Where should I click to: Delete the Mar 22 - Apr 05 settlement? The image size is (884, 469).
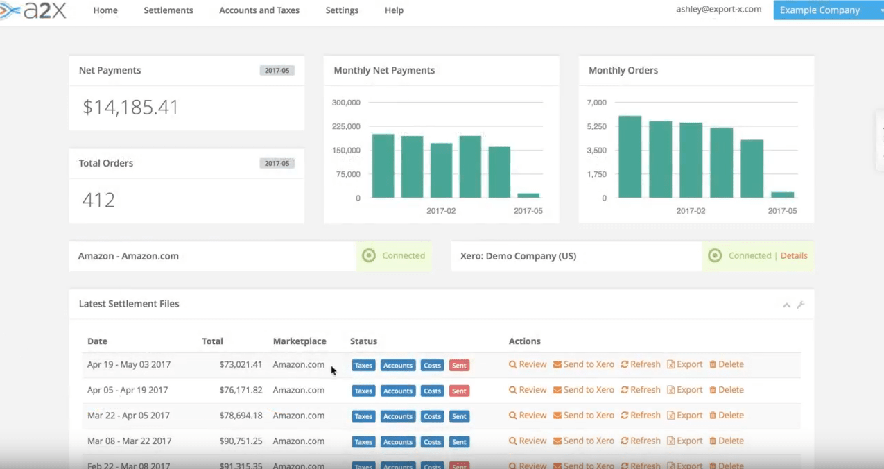tap(727, 416)
